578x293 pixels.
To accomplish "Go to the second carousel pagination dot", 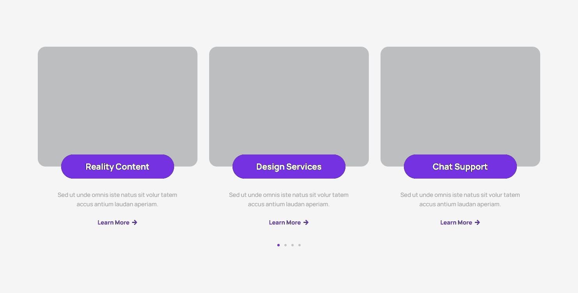I will coord(285,245).
